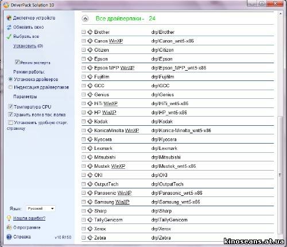Image resolution: width=287 pixels, height=247 pixels.
Task: Click the KonicaMinolta WinXP driverpack name
Action: [117, 130]
